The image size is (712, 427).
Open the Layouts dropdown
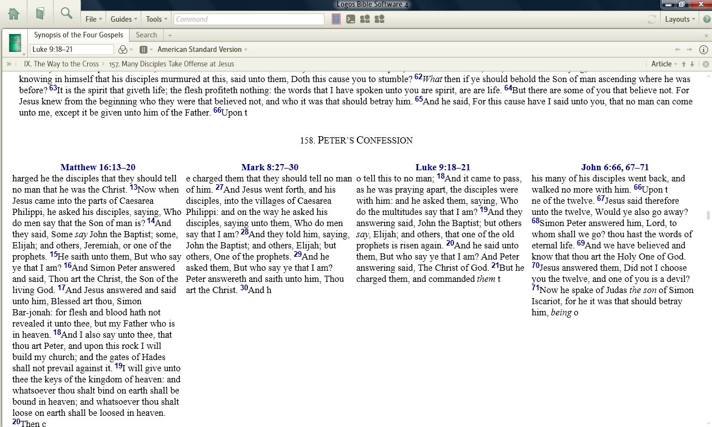[679, 18]
